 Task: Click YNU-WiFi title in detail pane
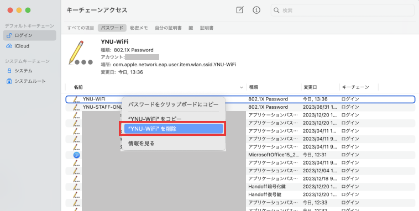tap(114, 41)
